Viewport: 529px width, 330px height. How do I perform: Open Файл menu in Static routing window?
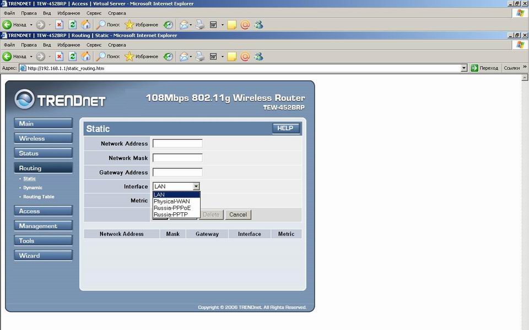[9, 45]
